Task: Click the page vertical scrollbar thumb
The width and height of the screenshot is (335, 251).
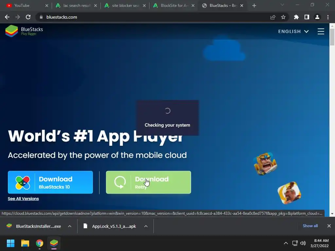Action: point(332,37)
